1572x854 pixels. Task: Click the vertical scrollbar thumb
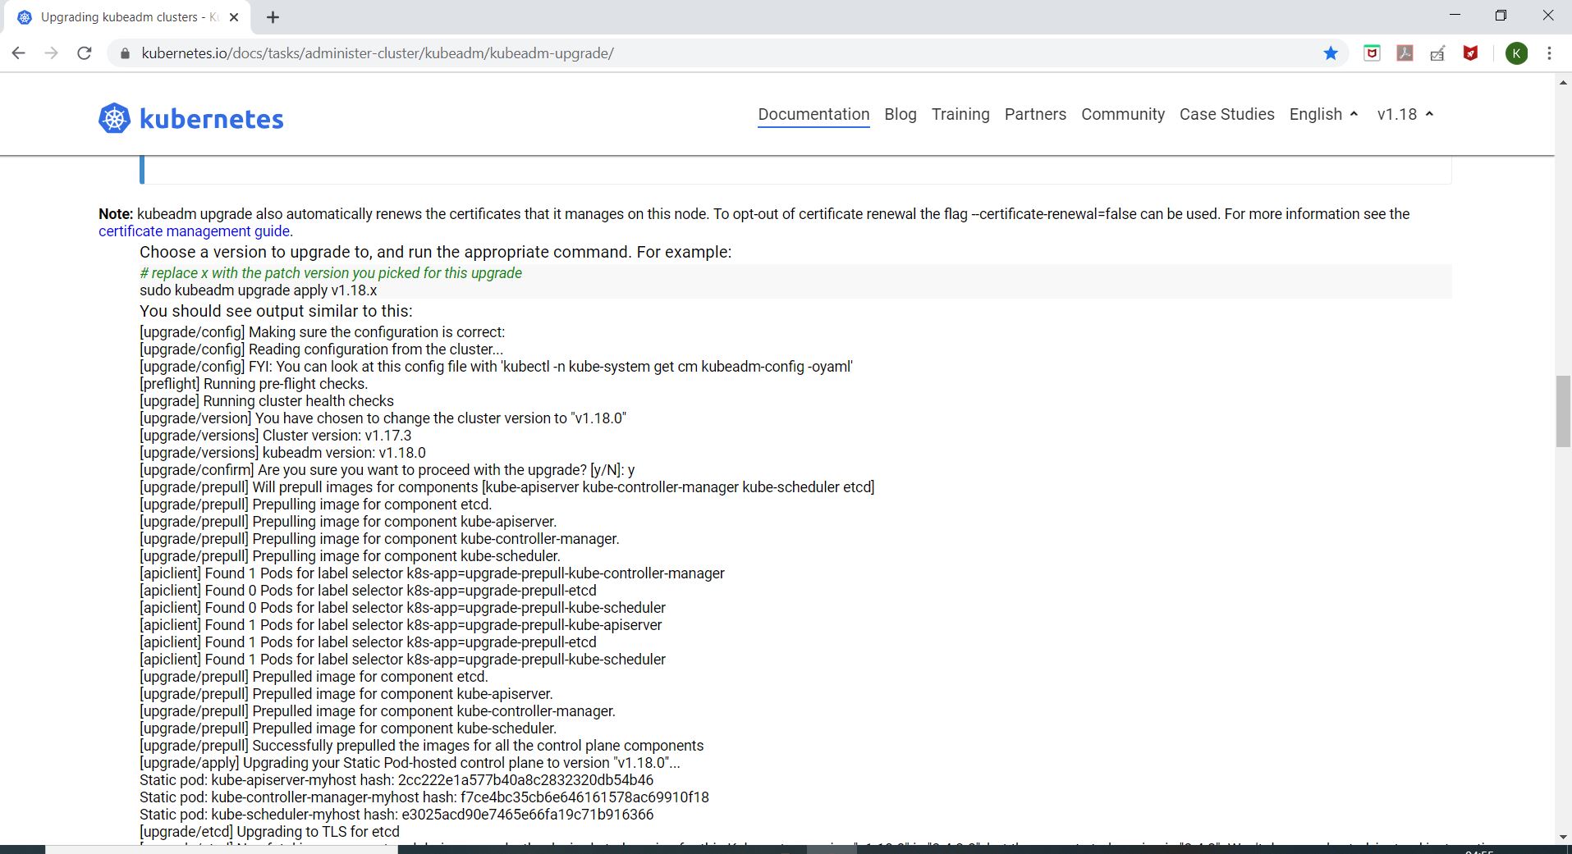point(1563,411)
